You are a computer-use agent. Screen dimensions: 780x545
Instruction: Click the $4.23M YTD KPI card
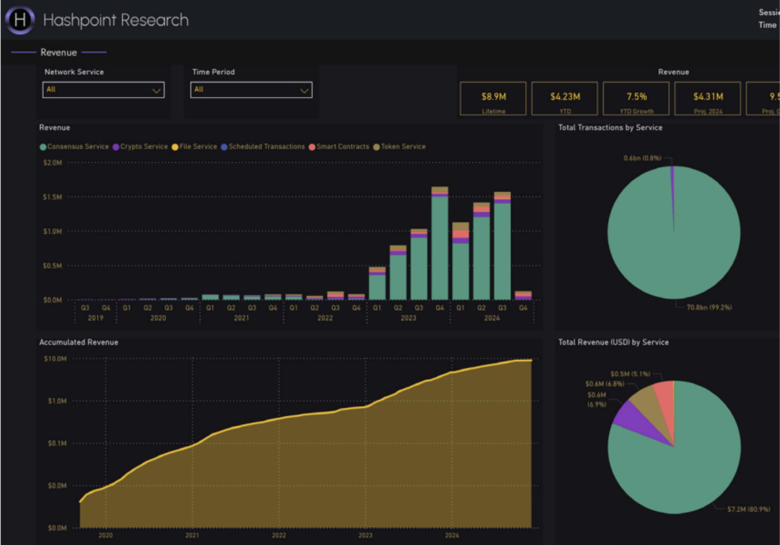click(x=565, y=99)
